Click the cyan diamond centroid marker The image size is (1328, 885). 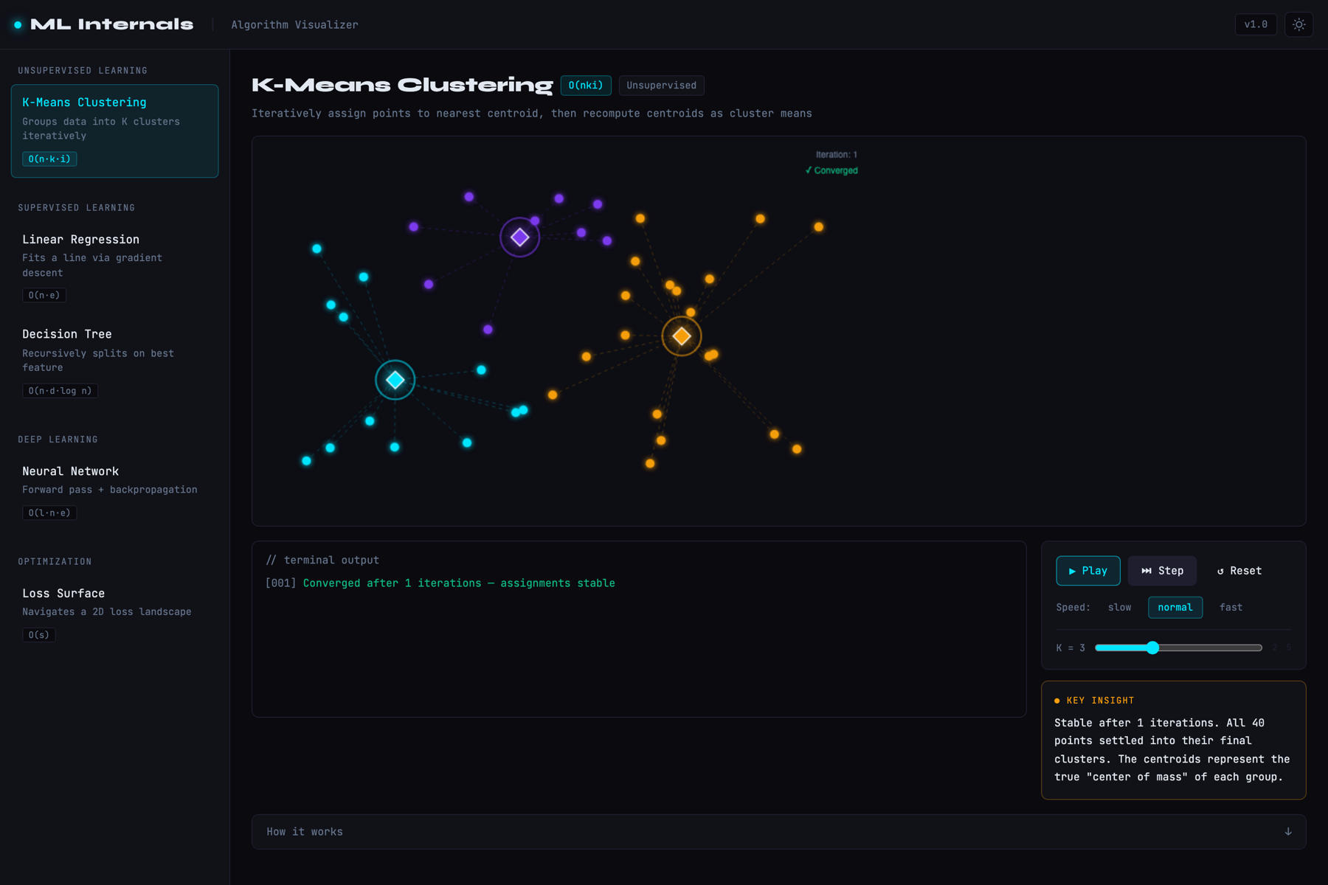(x=395, y=380)
